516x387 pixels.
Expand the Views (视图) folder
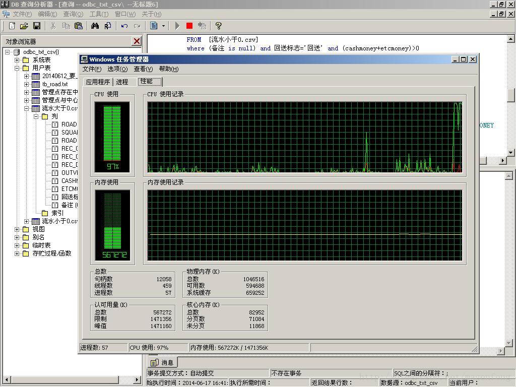(x=17, y=229)
